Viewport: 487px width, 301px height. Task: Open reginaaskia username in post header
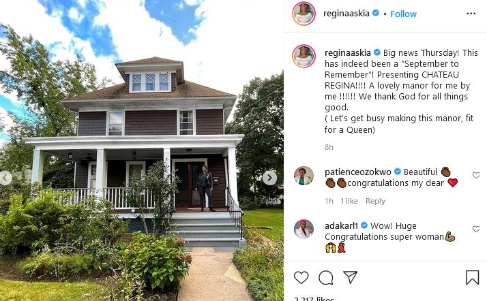tap(346, 14)
